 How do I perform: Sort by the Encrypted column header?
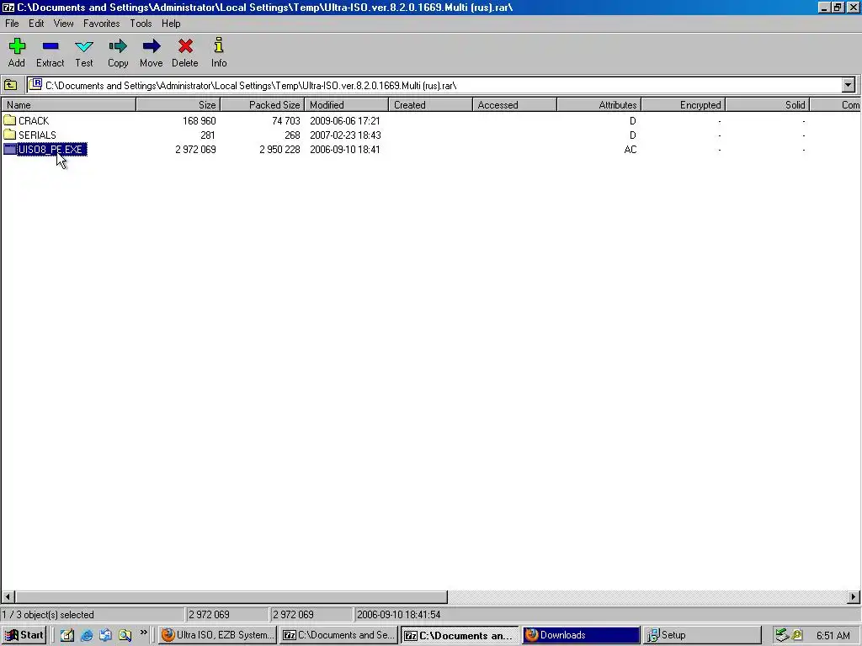684,105
